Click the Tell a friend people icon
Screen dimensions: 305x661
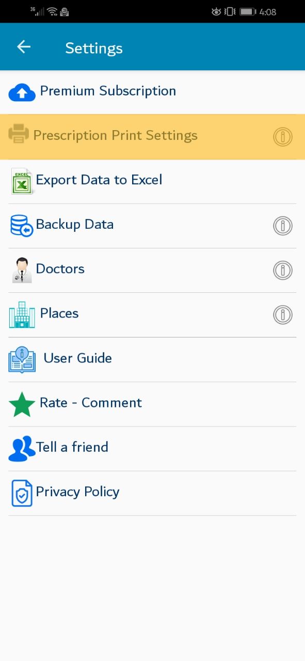[x=22, y=448]
